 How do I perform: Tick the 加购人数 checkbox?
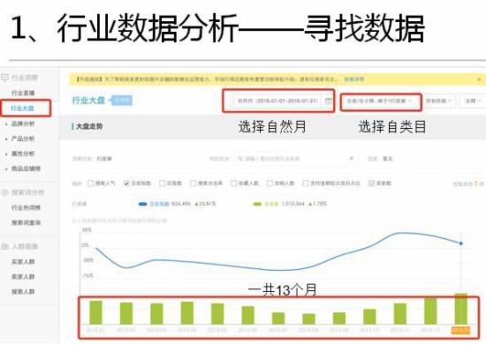click(270, 184)
